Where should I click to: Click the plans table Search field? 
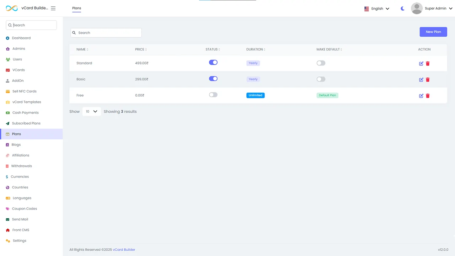point(106,33)
